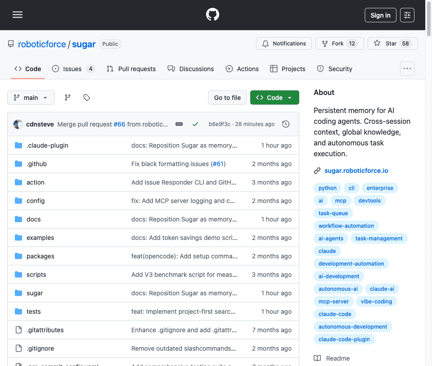View branches icon next to main

(67, 98)
